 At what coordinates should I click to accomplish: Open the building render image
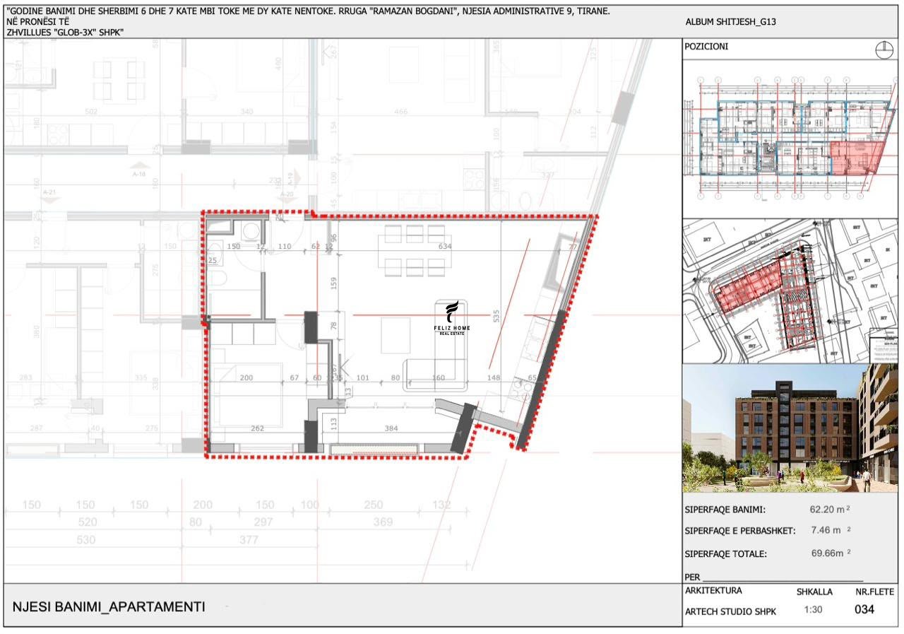pos(790,428)
